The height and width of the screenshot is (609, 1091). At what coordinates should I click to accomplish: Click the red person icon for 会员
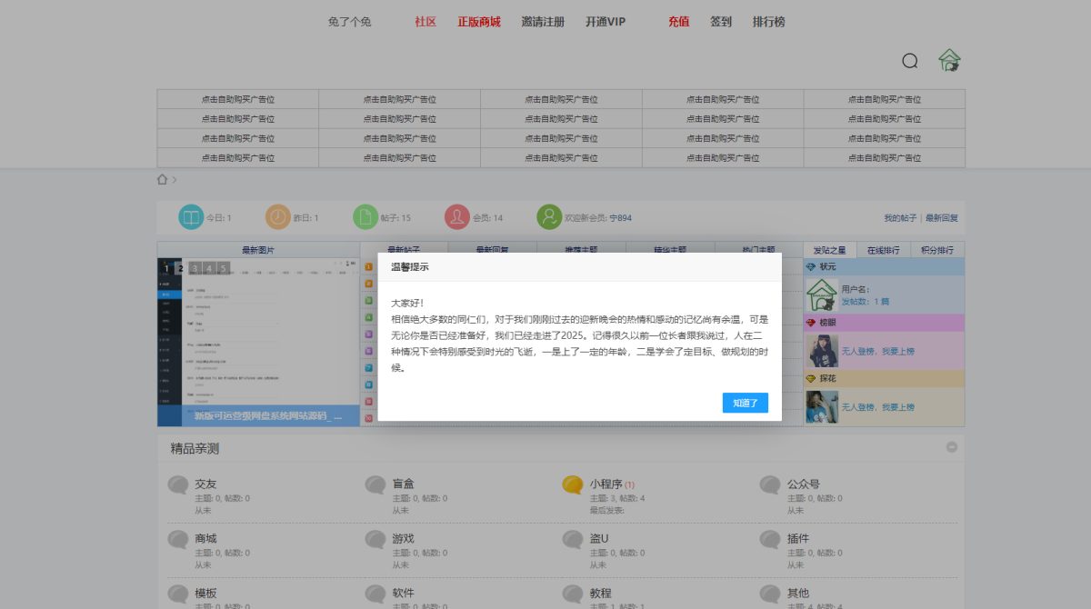(x=457, y=217)
